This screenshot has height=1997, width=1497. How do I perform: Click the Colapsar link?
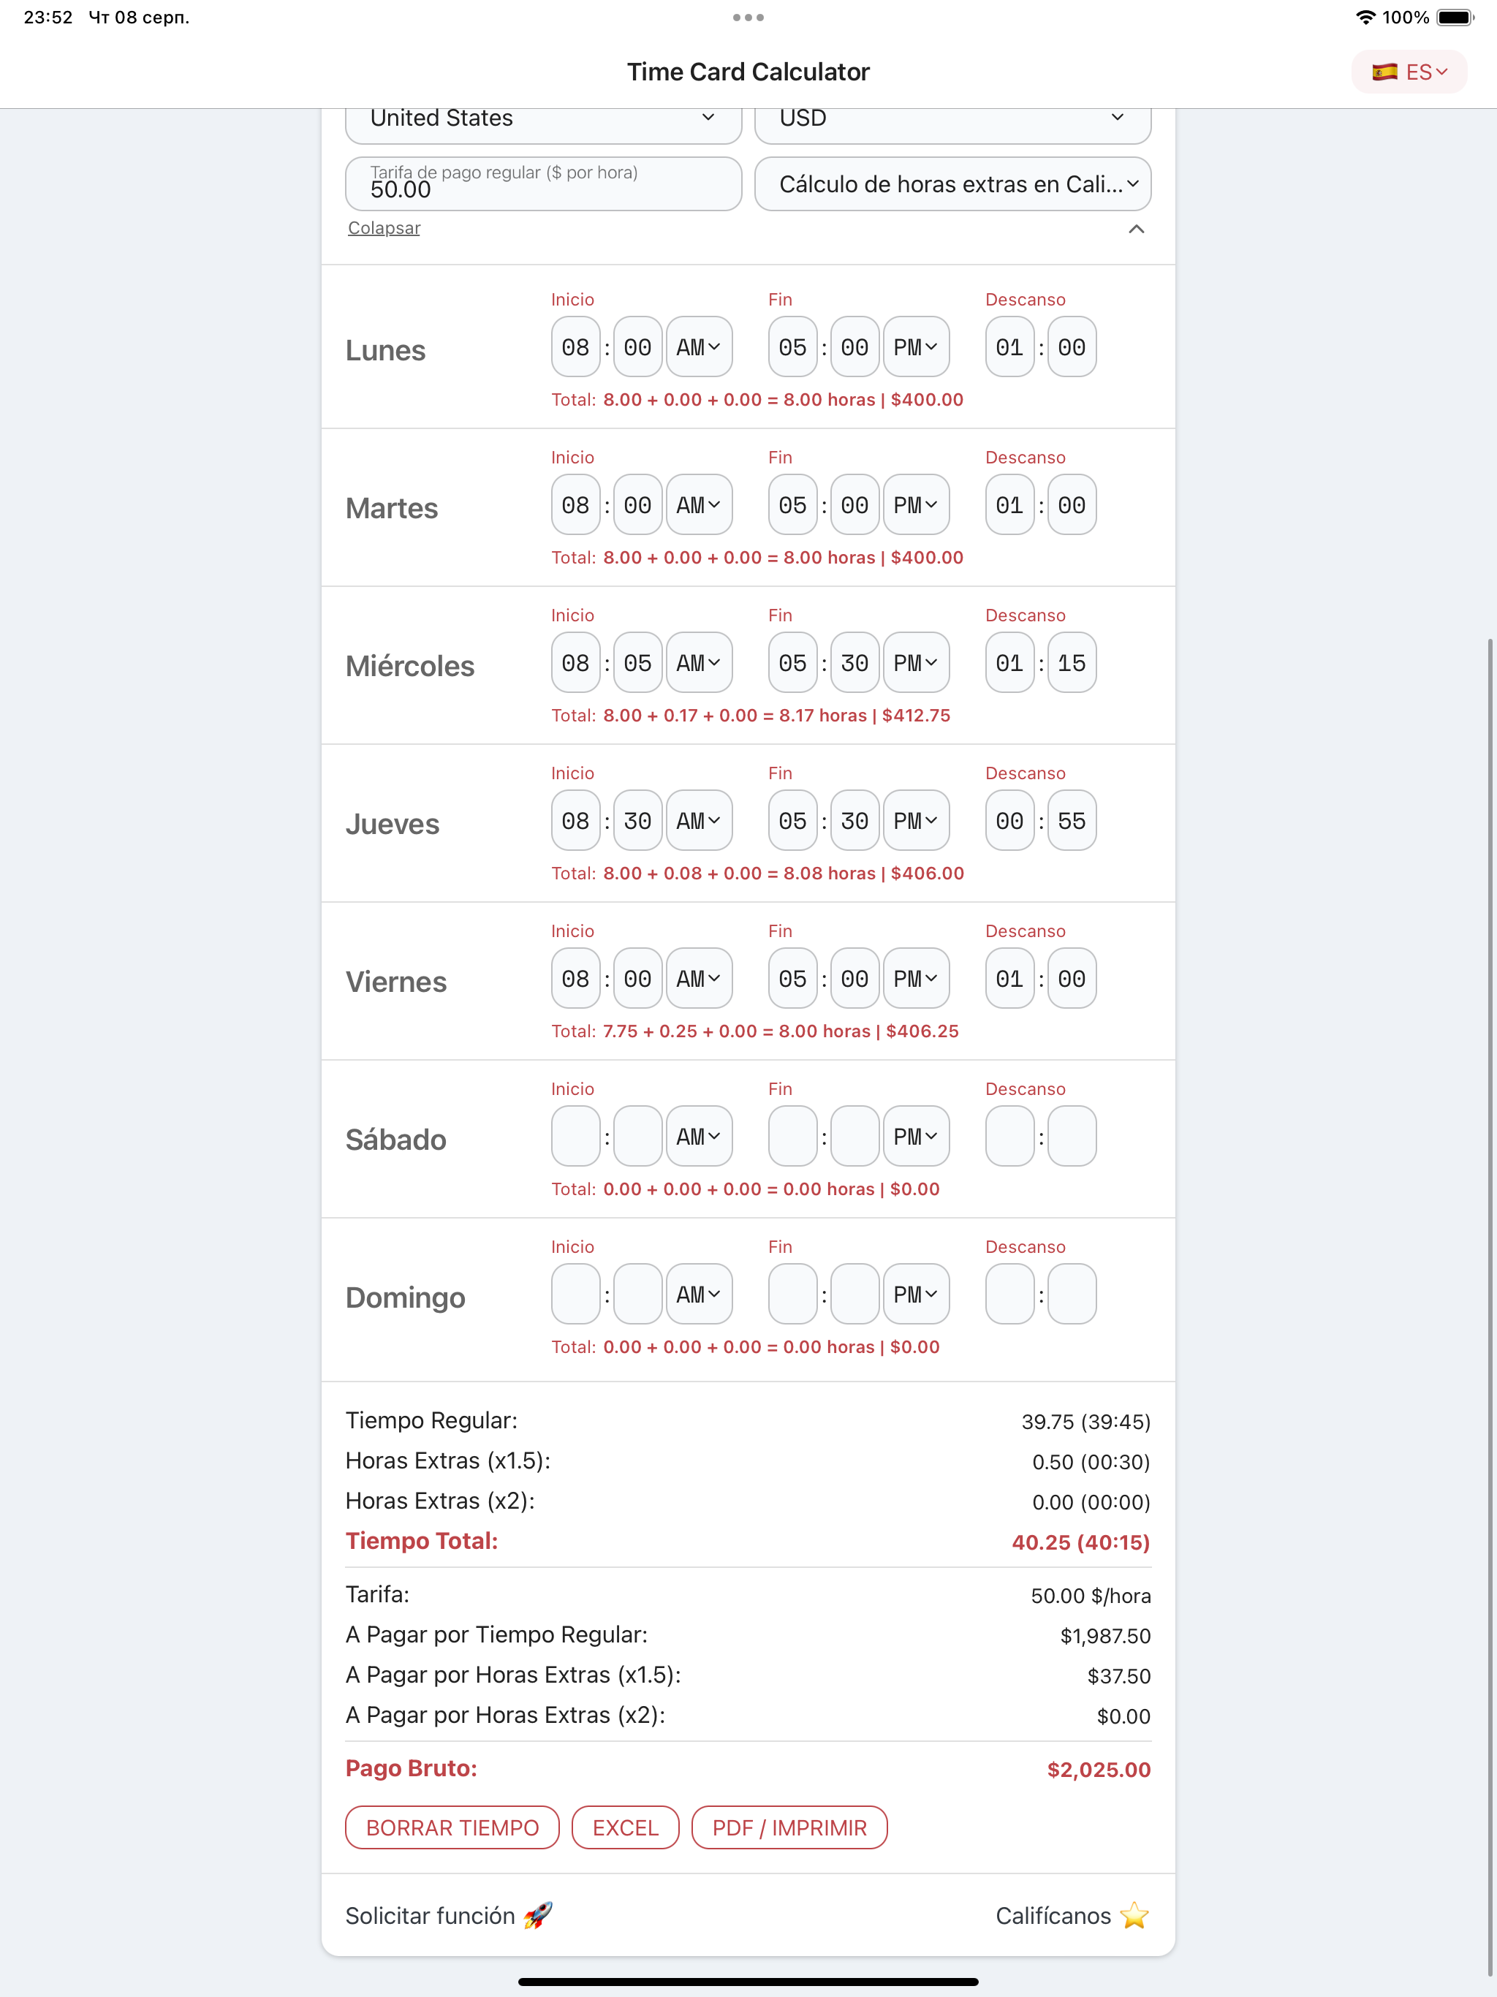coord(384,228)
